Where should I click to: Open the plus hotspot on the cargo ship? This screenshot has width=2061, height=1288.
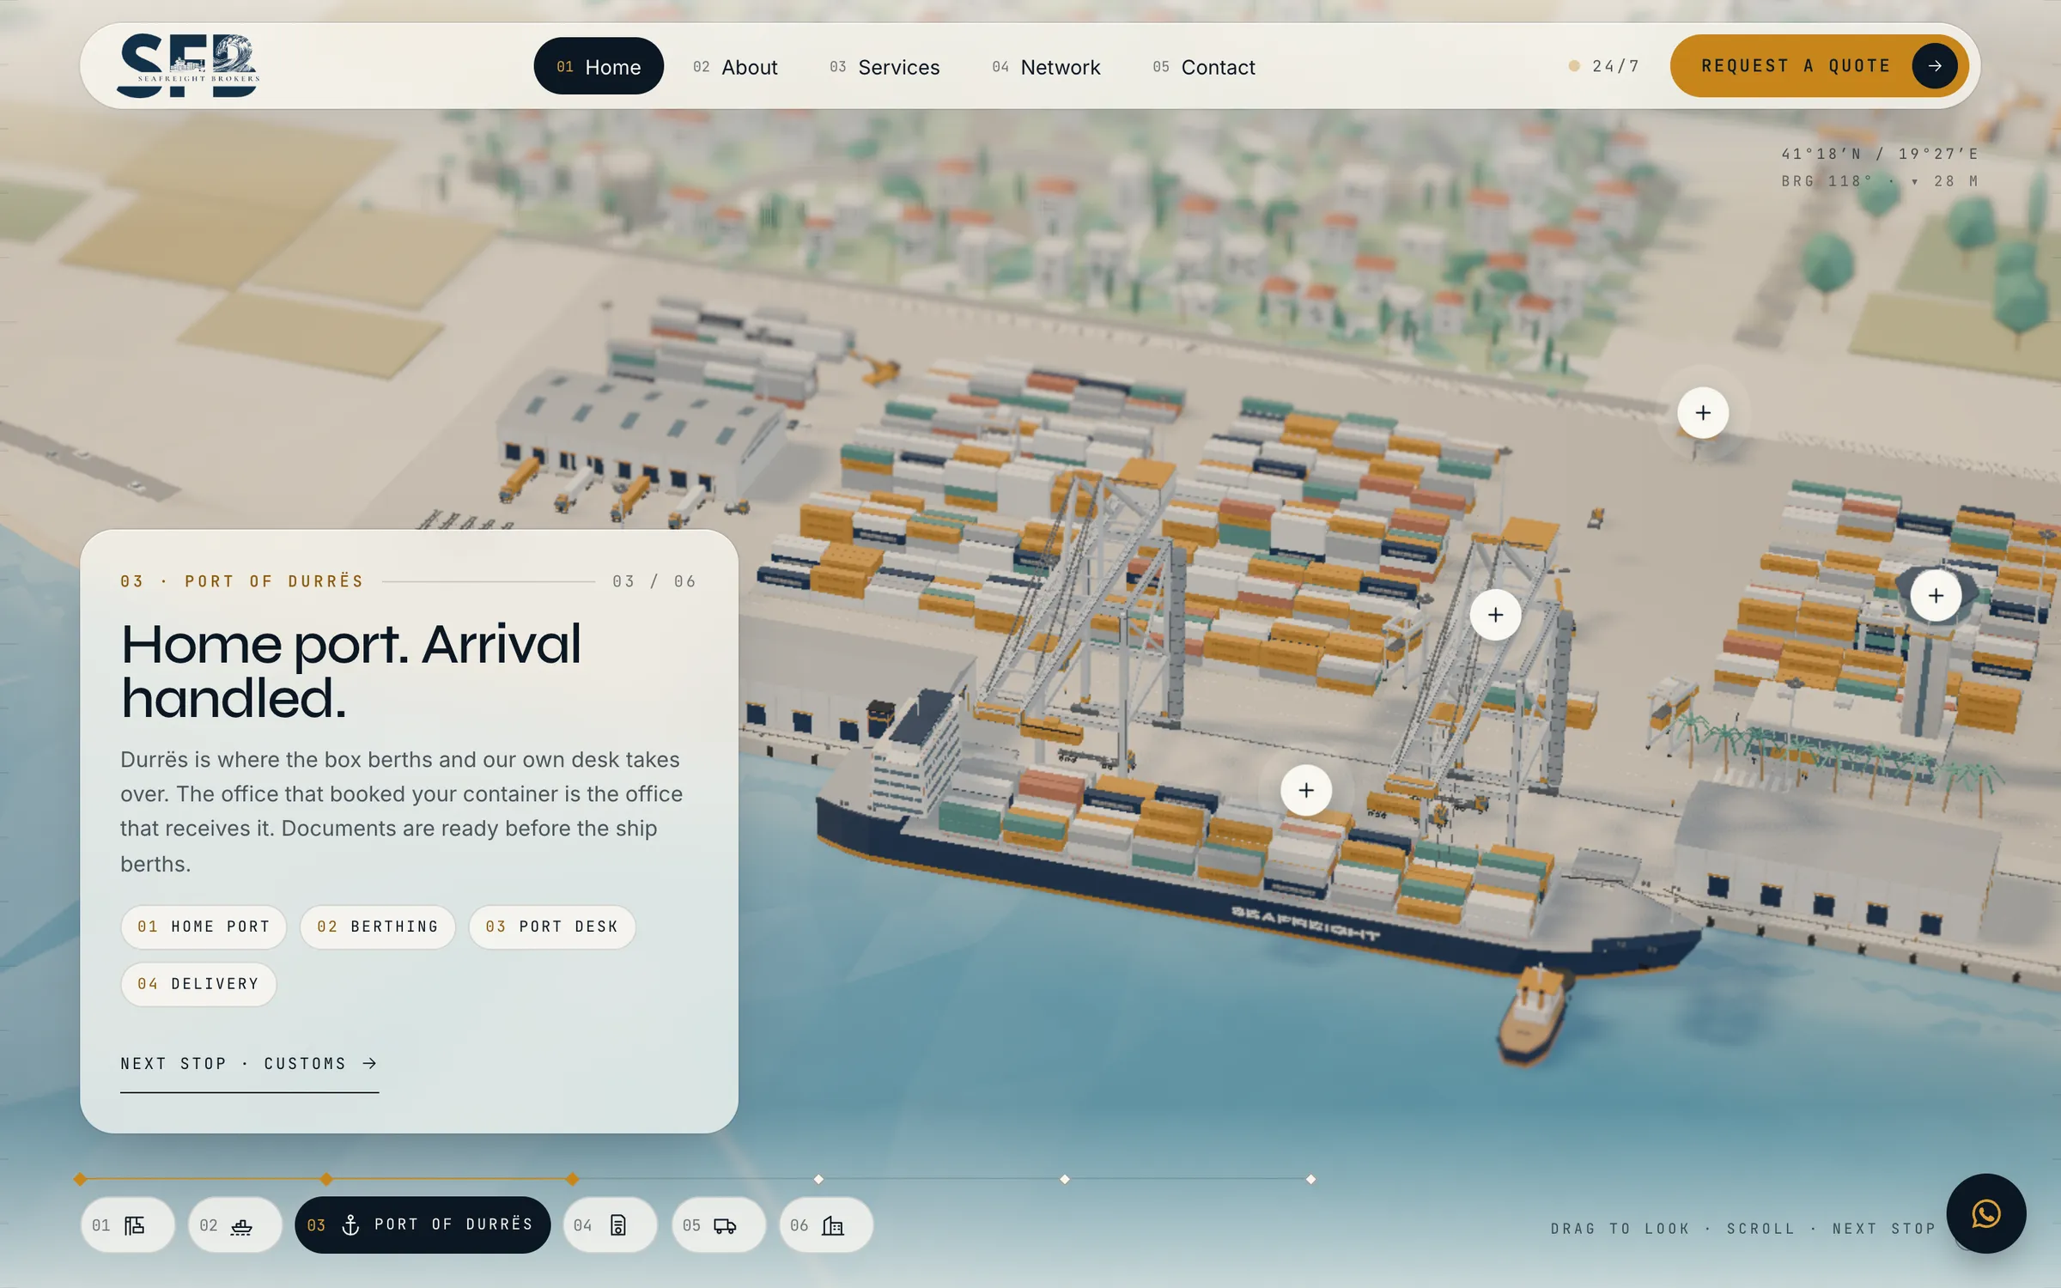click(1306, 790)
